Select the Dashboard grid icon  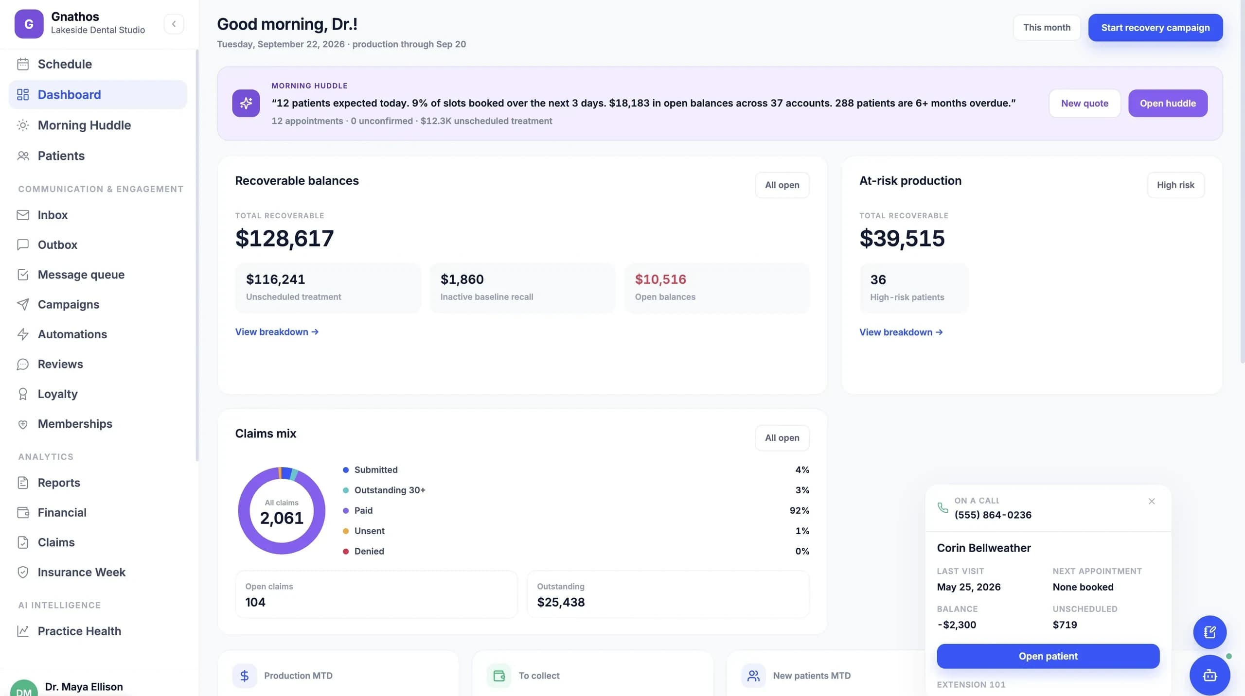(x=23, y=95)
